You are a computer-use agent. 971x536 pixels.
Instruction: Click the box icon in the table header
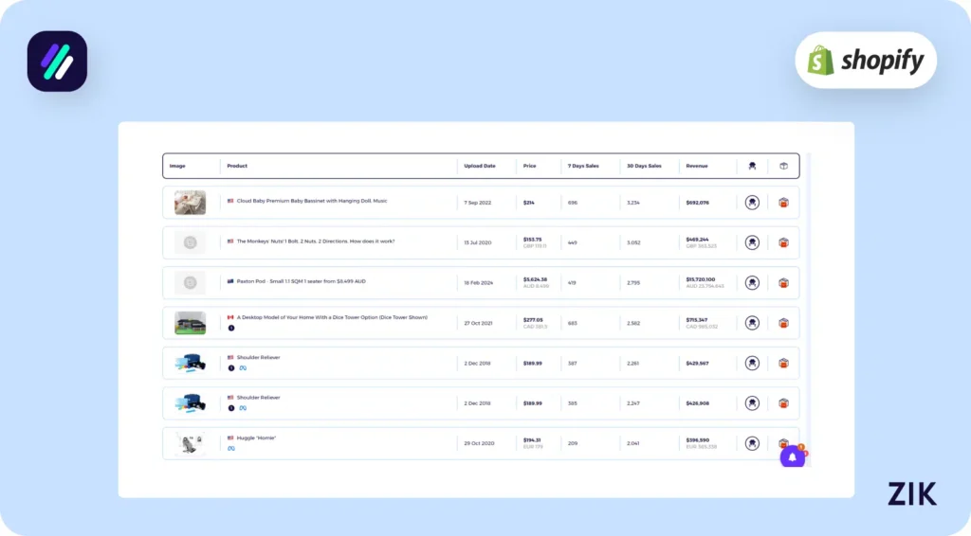(x=783, y=166)
